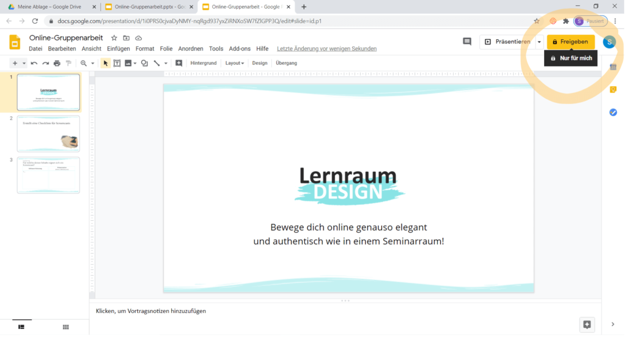This screenshot has width=626, height=351.
Task: Open the Bearbeiten menu
Action: click(x=62, y=49)
